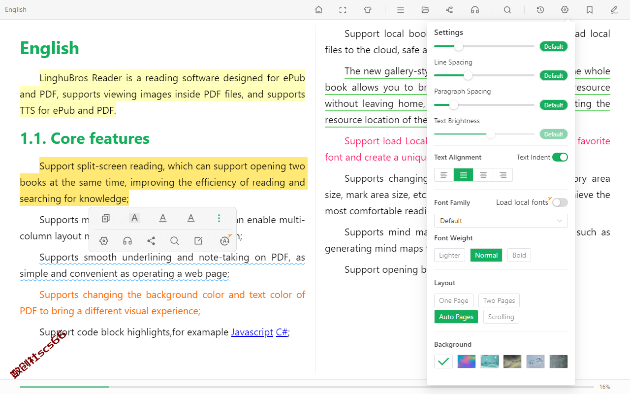630x394 pixels.
Task: Share selection from floating toolbar
Action: tap(151, 241)
